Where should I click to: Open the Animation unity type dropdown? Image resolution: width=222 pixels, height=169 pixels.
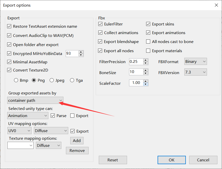(x=28, y=116)
